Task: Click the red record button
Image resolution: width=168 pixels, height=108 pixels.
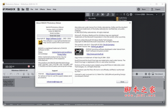Action: (x=29, y=66)
